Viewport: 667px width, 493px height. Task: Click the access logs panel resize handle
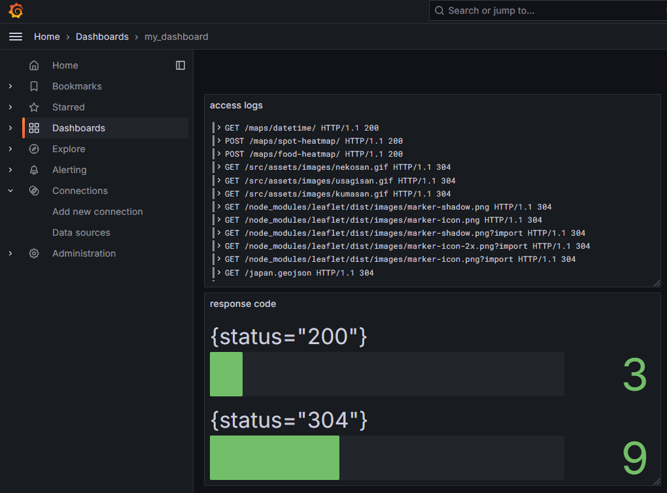[657, 283]
